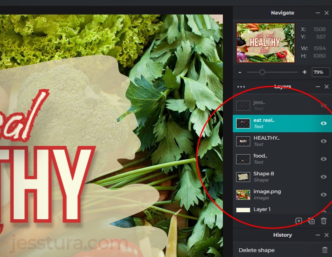Select the 'food..' layer name
The image size is (332, 257).
pyautogui.click(x=261, y=156)
